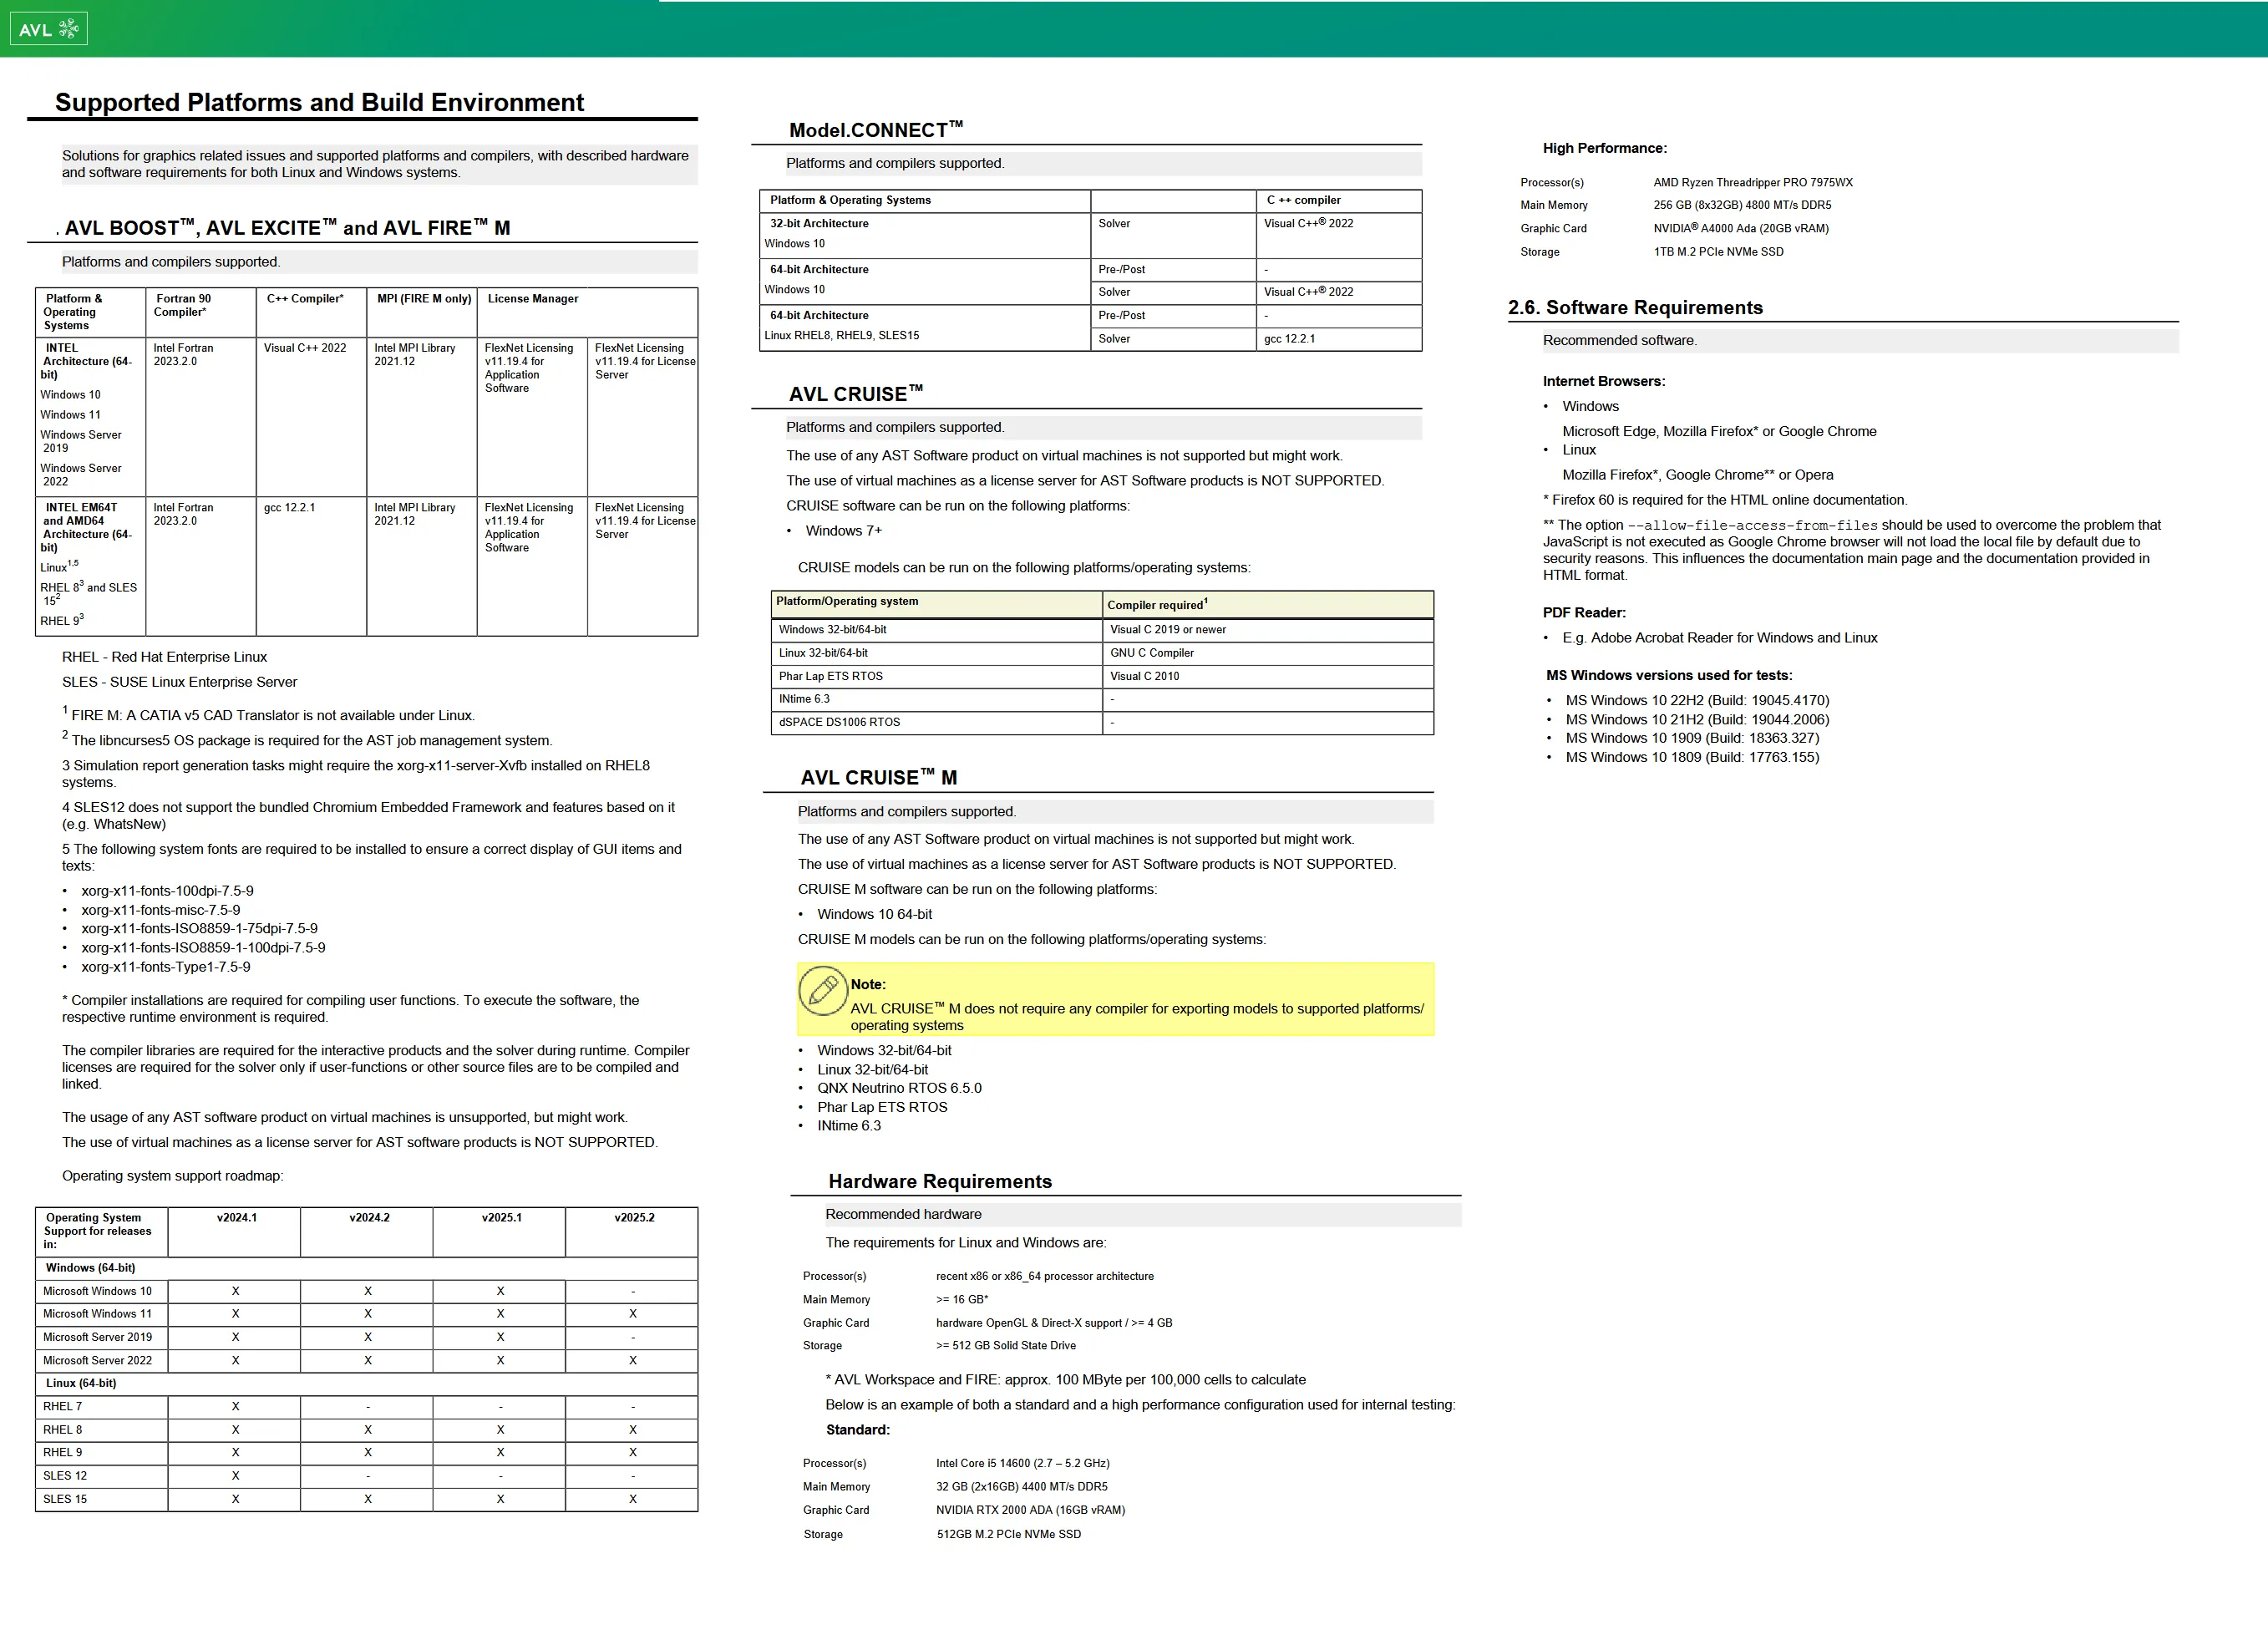Click the 'RHEL 7' roadmap row label
The width and height of the screenshot is (2268, 1630).
62,1407
